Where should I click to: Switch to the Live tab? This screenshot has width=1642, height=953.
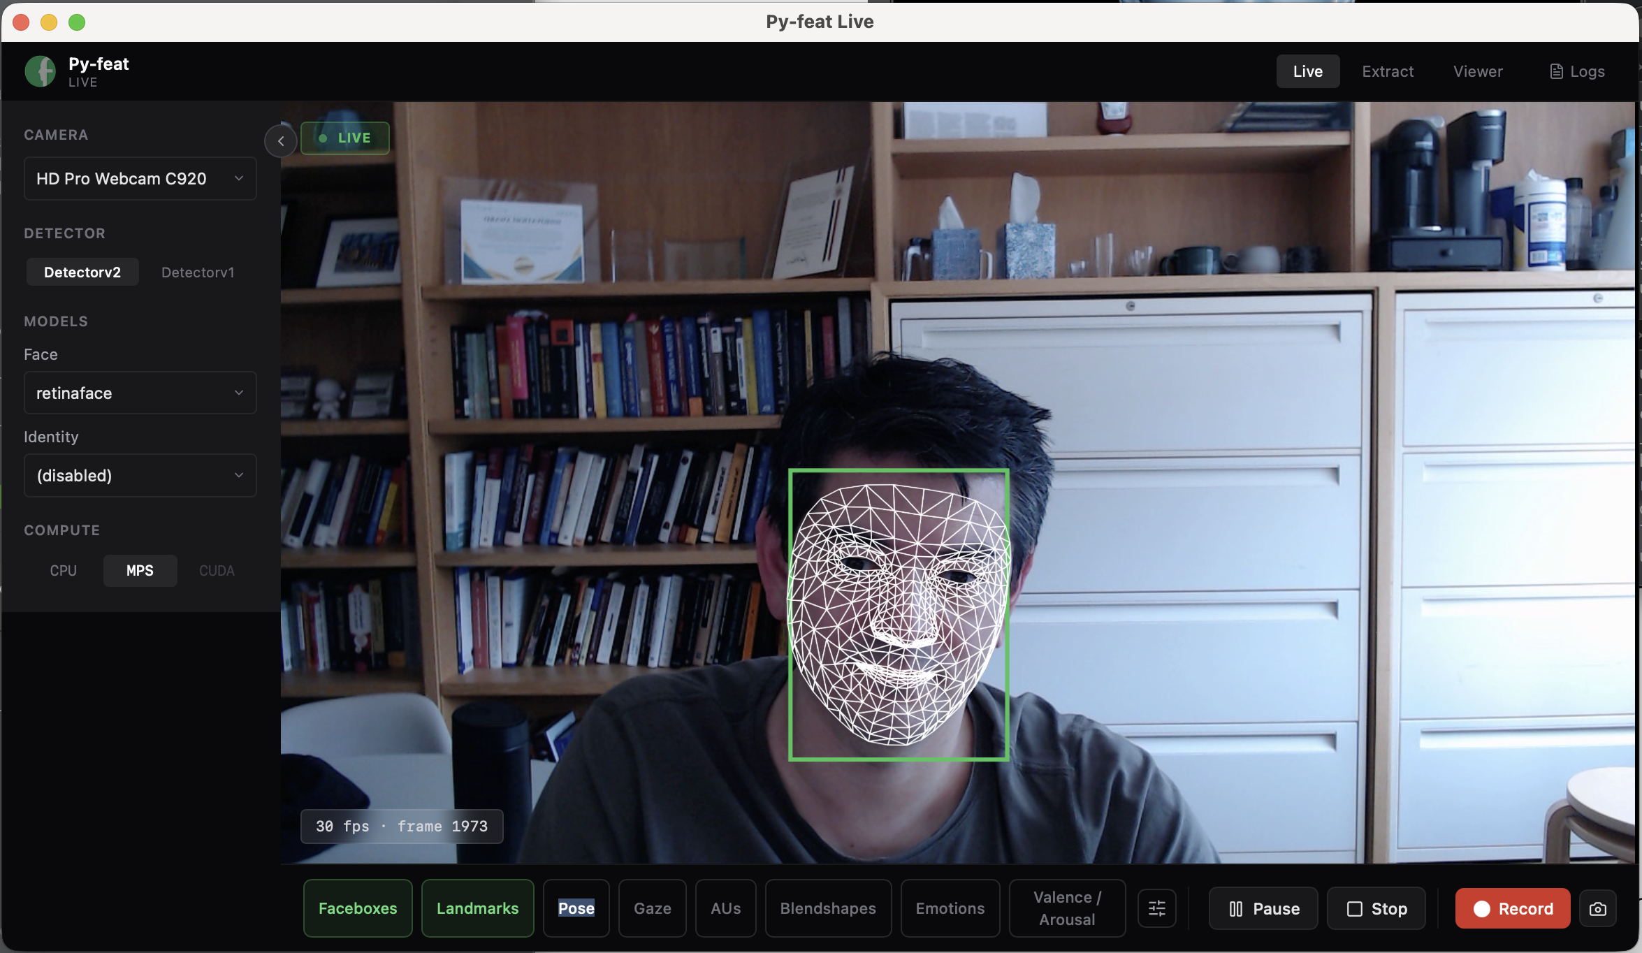coord(1307,71)
